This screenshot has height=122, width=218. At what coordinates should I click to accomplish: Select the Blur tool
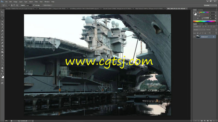[2, 49]
